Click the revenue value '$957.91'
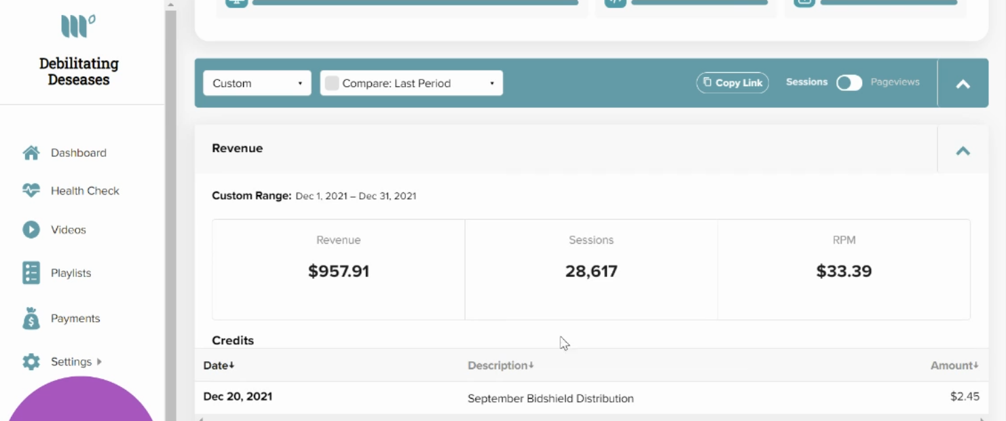 point(339,272)
